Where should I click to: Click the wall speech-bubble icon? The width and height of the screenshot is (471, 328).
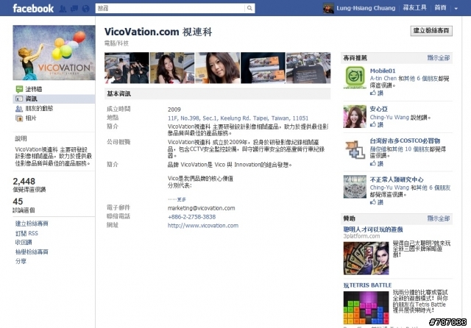[19, 89]
